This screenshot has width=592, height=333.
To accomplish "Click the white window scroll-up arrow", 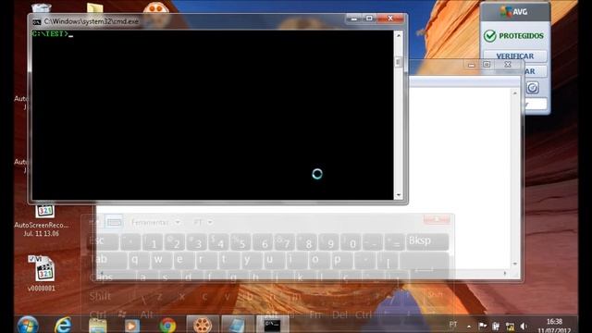I will point(515,92).
